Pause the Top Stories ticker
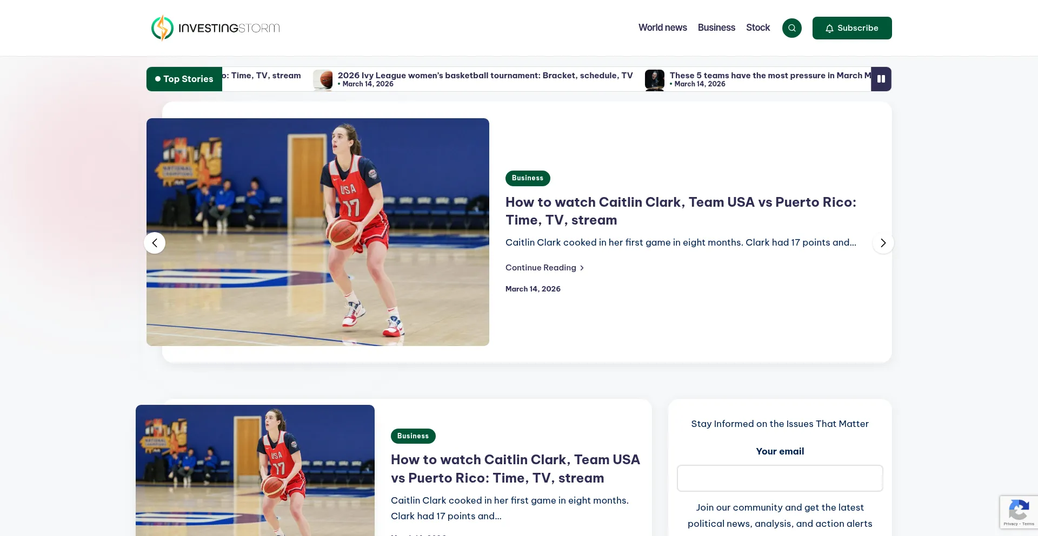The image size is (1038, 536). (881, 79)
